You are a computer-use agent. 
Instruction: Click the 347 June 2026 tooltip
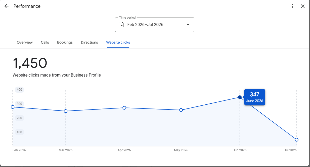click(x=255, y=97)
